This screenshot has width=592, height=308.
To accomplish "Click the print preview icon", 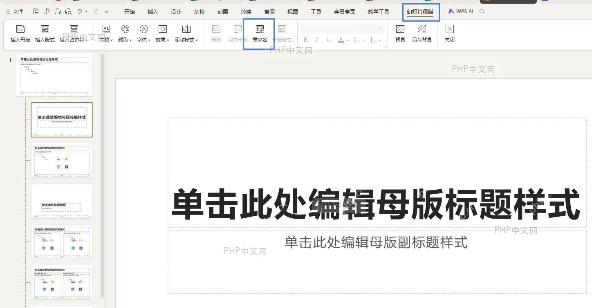I will [68, 11].
